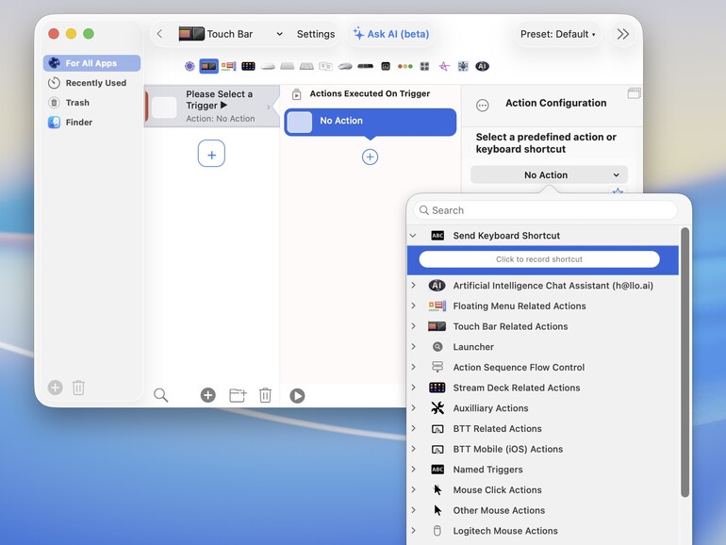Expand Action Sequence Flow Control chevron
This screenshot has width=726, height=545.
414,367
